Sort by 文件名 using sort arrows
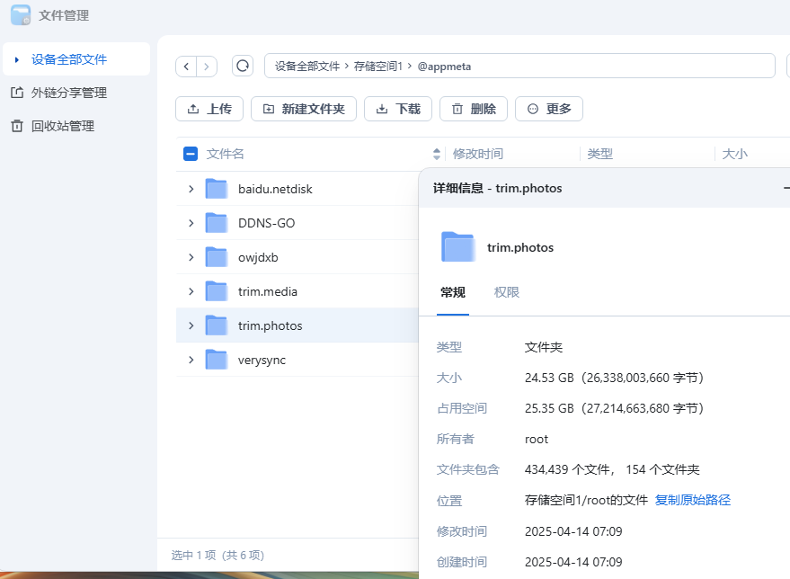The image size is (790, 579). point(437,154)
